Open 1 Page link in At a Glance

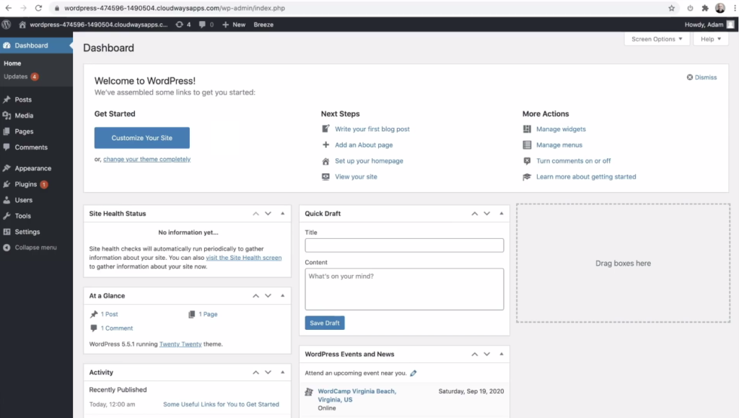pyautogui.click(x=208, y=314)
